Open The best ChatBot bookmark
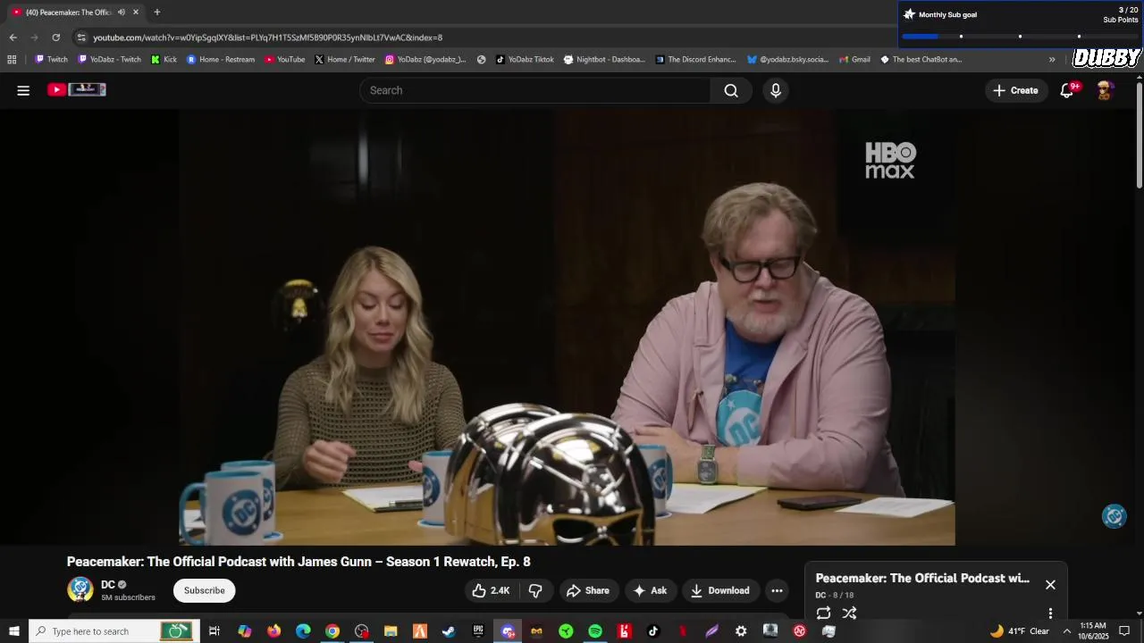 921,60
